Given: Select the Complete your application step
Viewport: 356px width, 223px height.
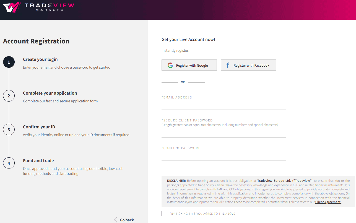Looking at the screenshot, I should (x=50, y=93).
